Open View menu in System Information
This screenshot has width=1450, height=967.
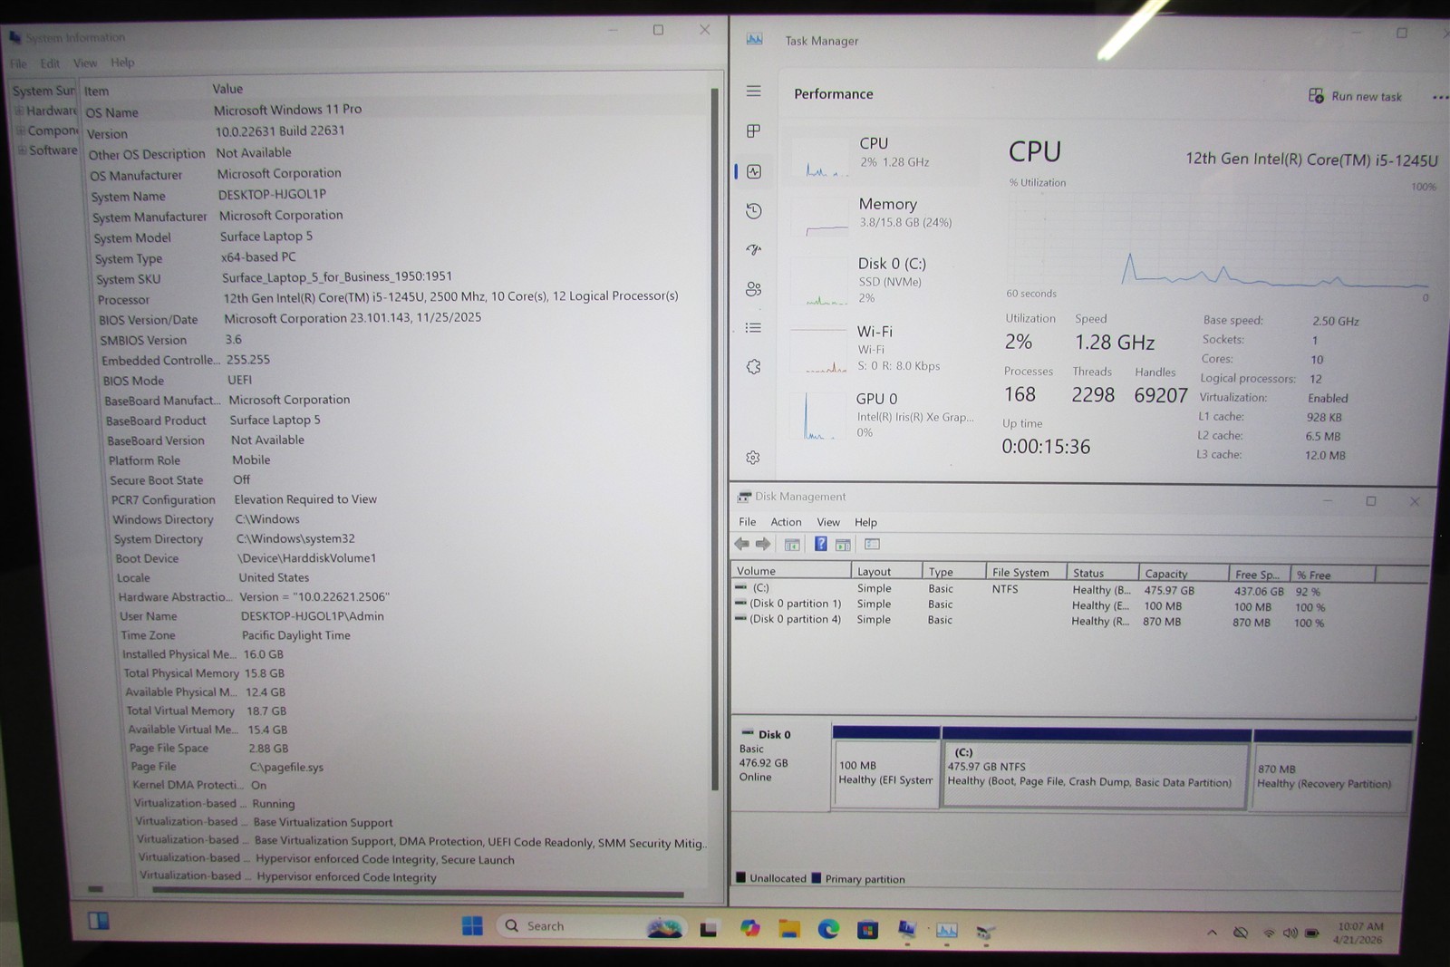85,63
